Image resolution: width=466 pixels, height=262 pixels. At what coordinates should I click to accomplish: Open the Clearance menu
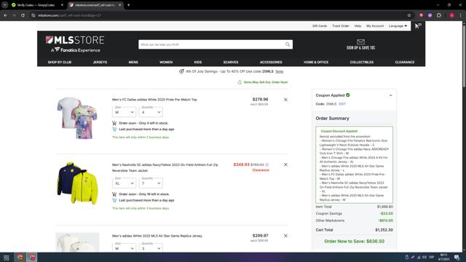(x=405, y=62)
